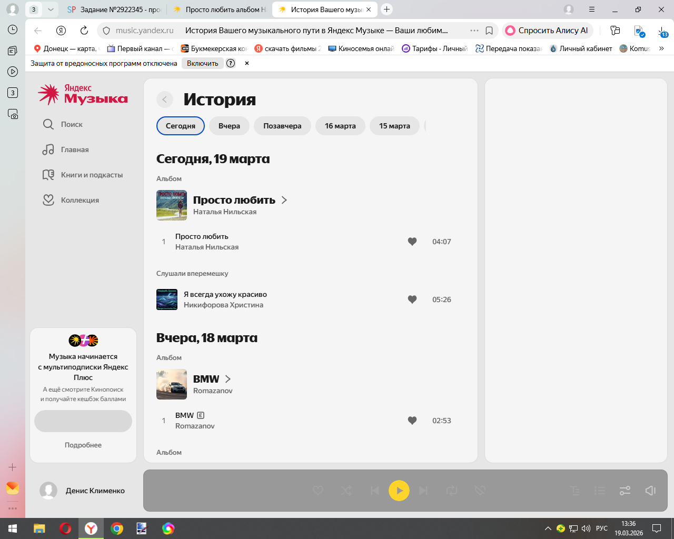674x539 pixels.
Task: Open the three-dots page menu in address bar
Action: coord(474,31)
